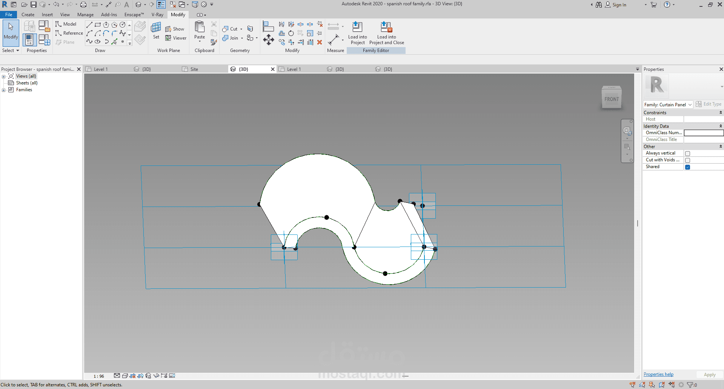This screenshot has height=389, width=724.
Task: Click the Load into Project icon
Action: click(357, 27)
